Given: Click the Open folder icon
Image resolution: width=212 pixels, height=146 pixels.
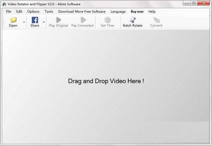Looking at the screenshot, I should tap(13, 20).
